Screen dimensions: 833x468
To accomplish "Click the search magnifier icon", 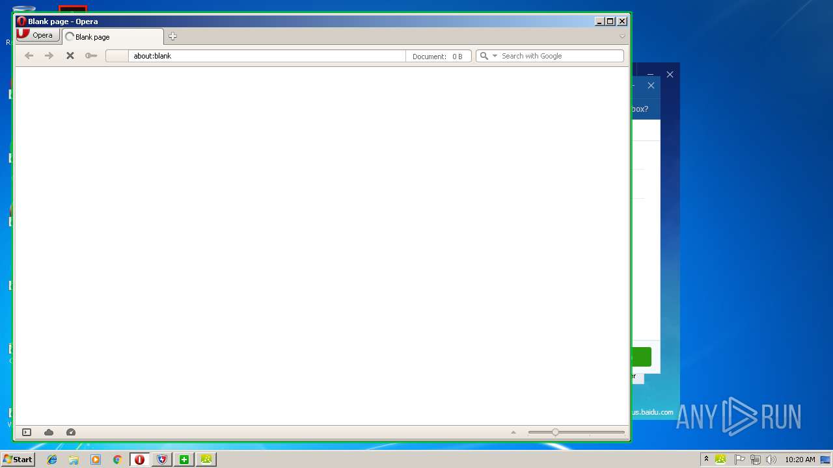I will 484,56.
